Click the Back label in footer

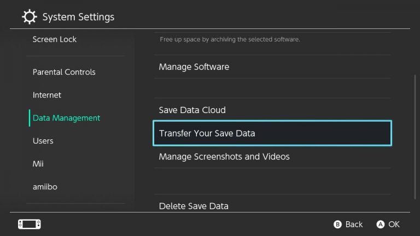[x=354, y=224]
